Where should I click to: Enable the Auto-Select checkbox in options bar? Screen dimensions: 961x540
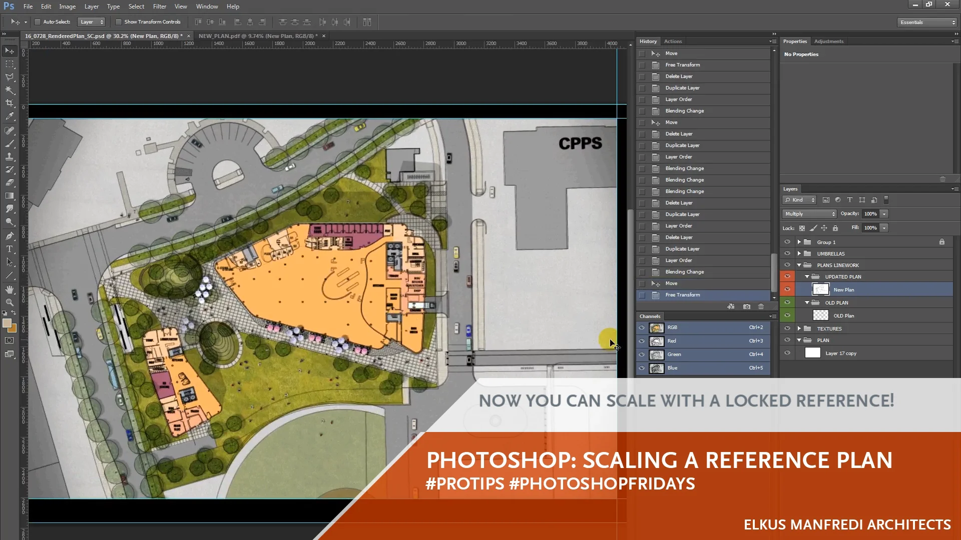[x=38, y=21]
